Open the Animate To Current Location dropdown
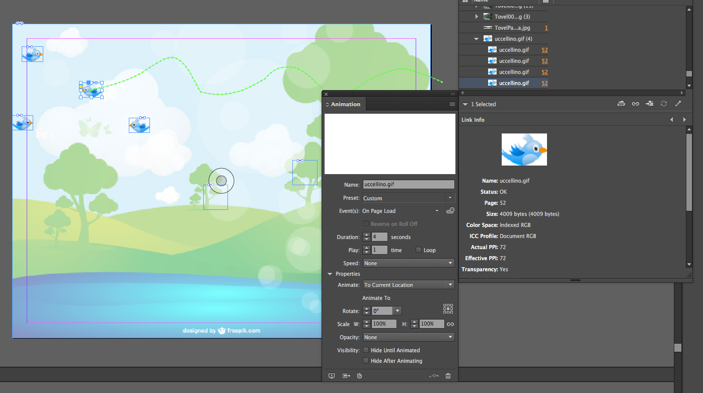This screenshot has width=703, height=393. pos(409,285)
